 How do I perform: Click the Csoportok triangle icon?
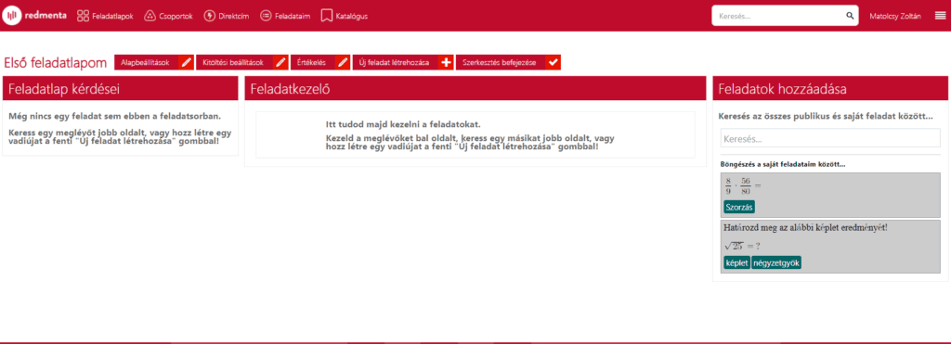pyautogui.click(x=150, y=16)
